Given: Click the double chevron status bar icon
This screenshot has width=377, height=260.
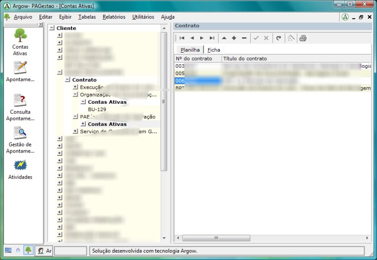Looking at the screenshot, I should point(18,250).
